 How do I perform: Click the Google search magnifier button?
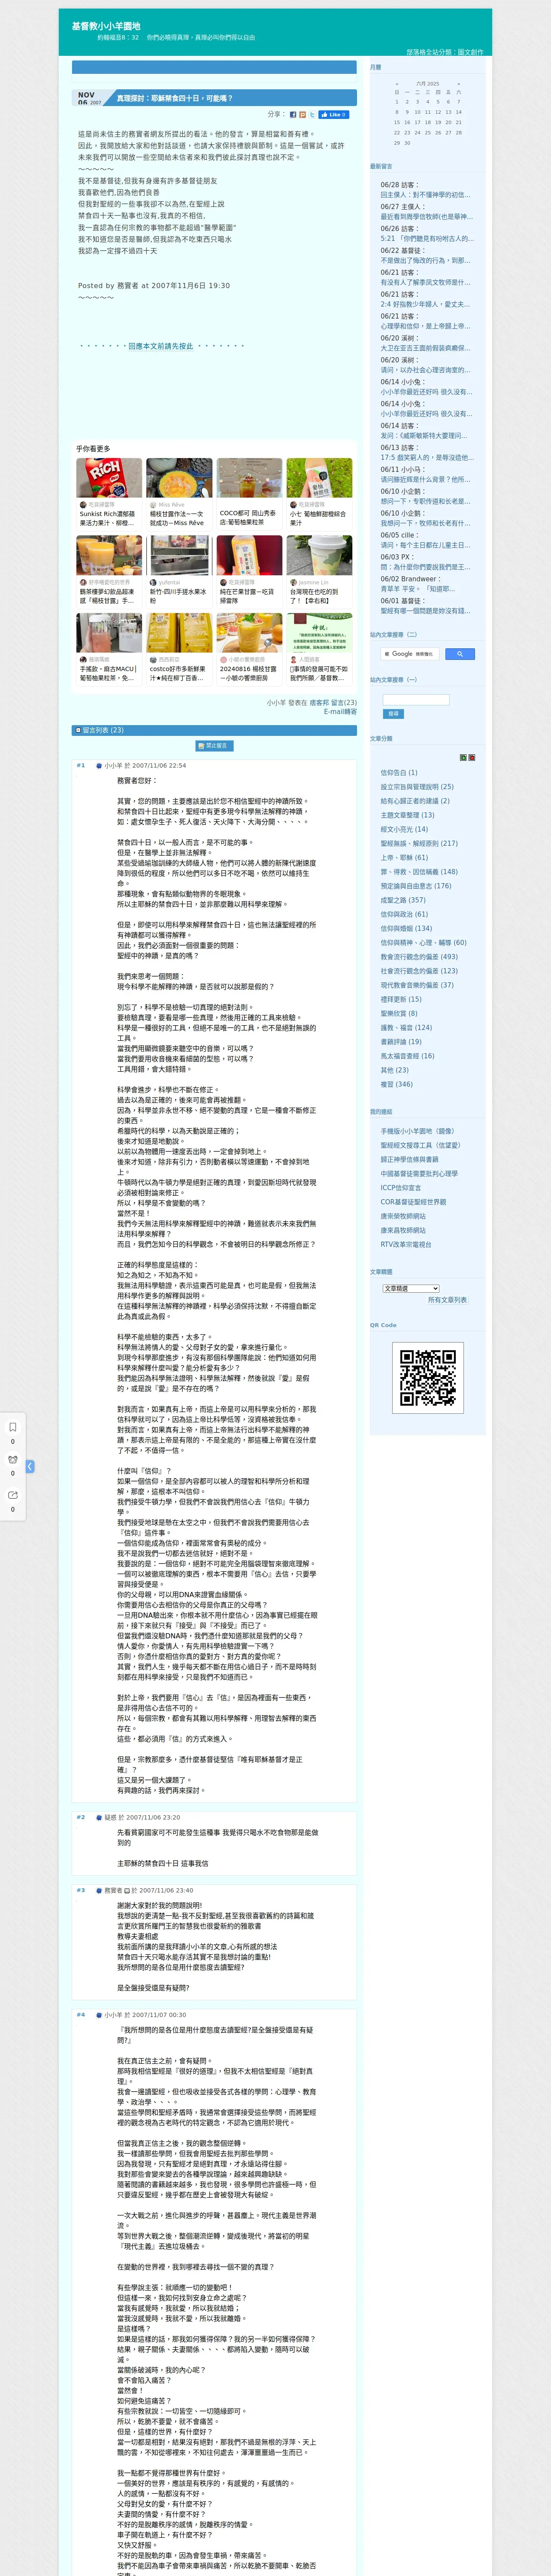[x=459, y=654]
